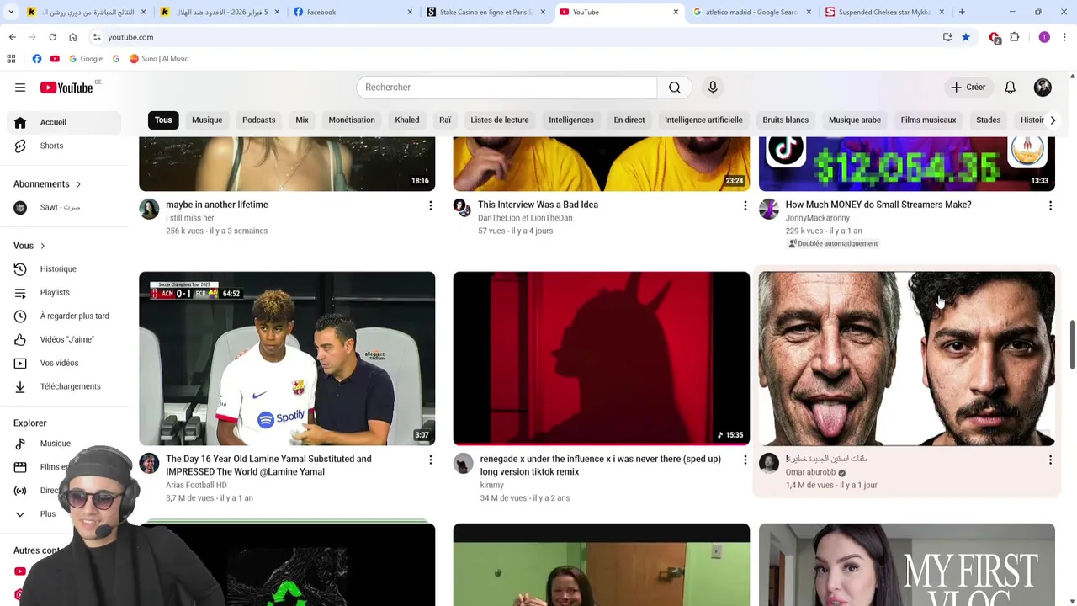Go to Accueil in sidebar
This screenshot has height=606, width=1077.
65,122
